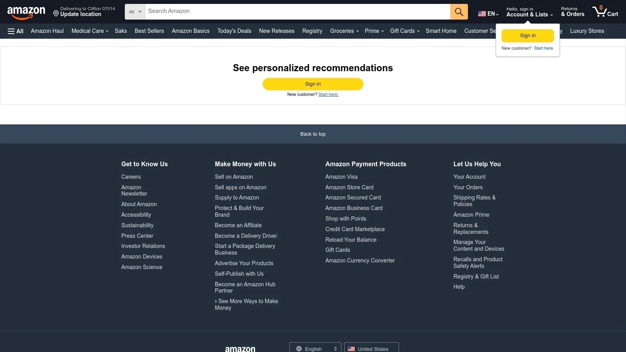Image resolution: width=626 pixels, height=352 pixels.
Task: Click the US flag language selector
Action: 488,14
